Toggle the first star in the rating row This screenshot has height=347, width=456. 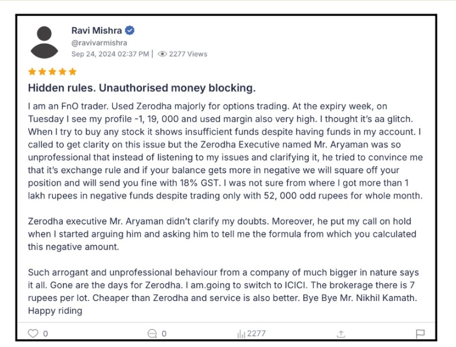[32, 71]
